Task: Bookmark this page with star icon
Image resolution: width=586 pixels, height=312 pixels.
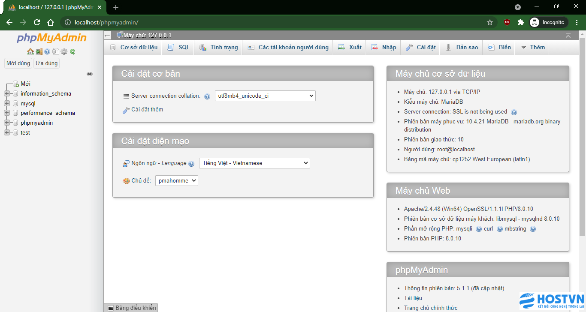Action: pos(490,22)
